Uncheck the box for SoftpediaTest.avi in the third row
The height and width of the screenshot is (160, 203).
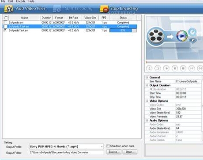tap(5, 30)
